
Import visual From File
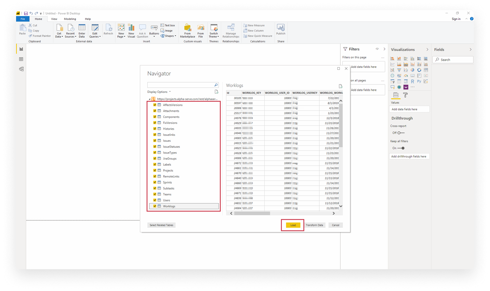point(201,31)
